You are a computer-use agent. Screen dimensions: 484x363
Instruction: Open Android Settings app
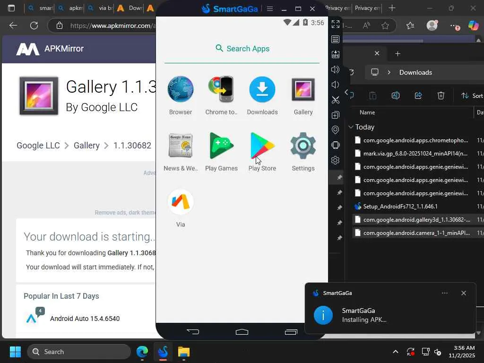click(303, 146)
